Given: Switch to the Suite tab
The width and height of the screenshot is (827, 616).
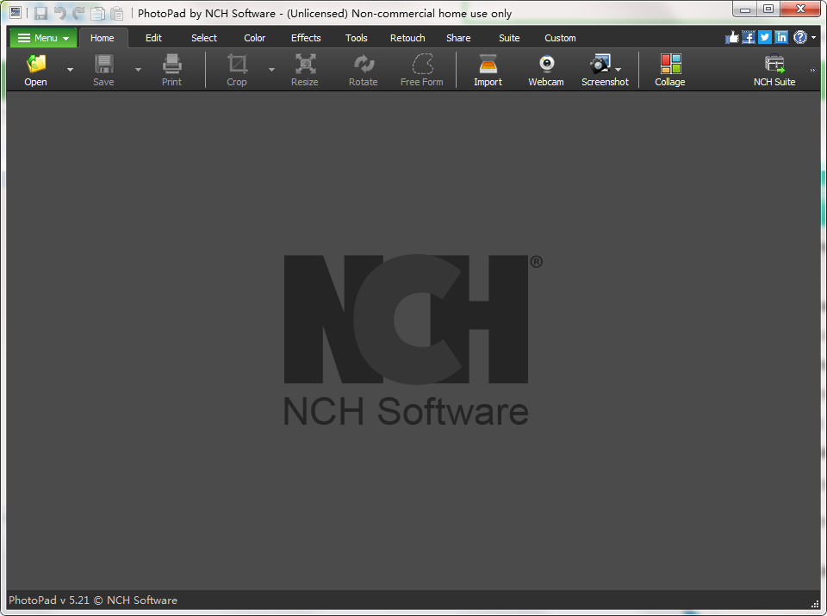Looking at the screenshot, I should [x=509, y=38].
